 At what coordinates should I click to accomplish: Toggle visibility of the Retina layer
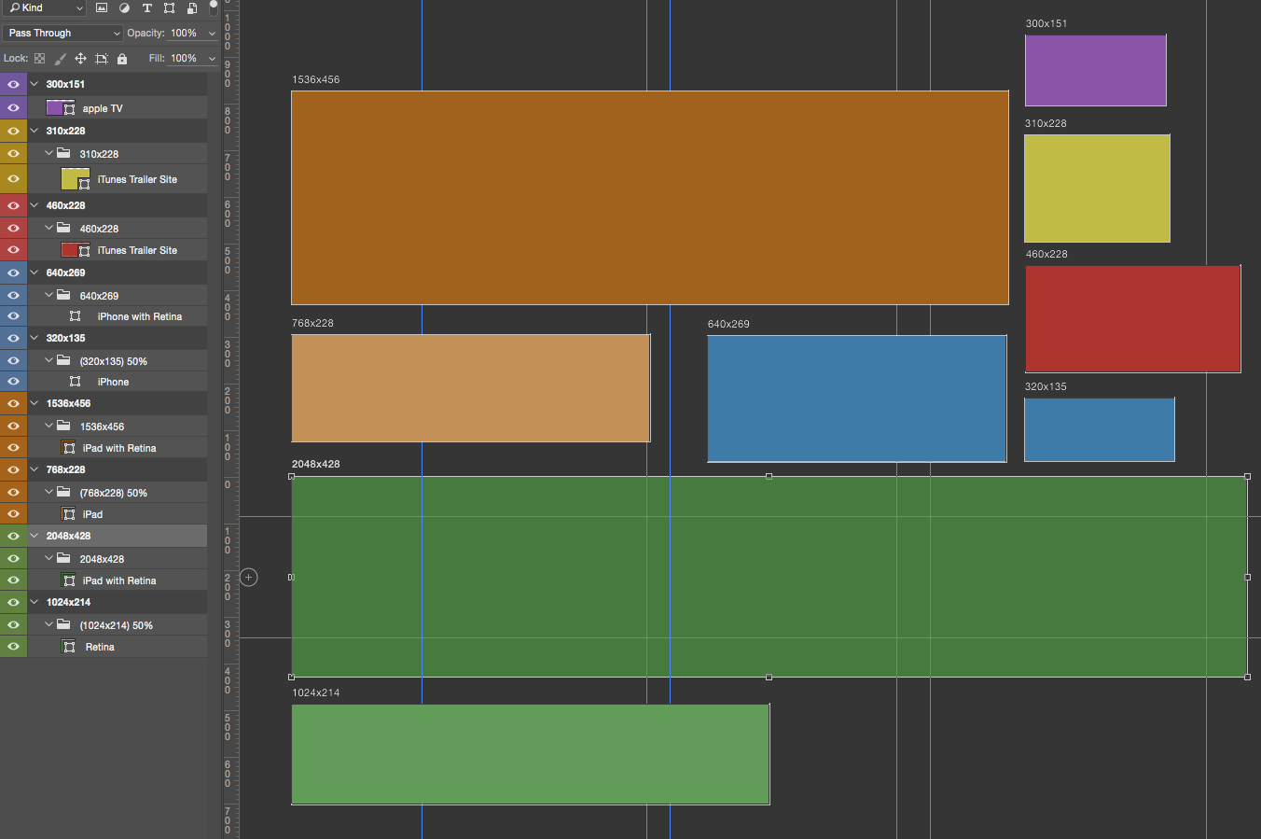tap(13, 647)
